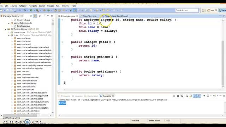Collapse All in the Package Explorer toolbar
The height and width of the screenshot is (127, 226).
[31, 16]
